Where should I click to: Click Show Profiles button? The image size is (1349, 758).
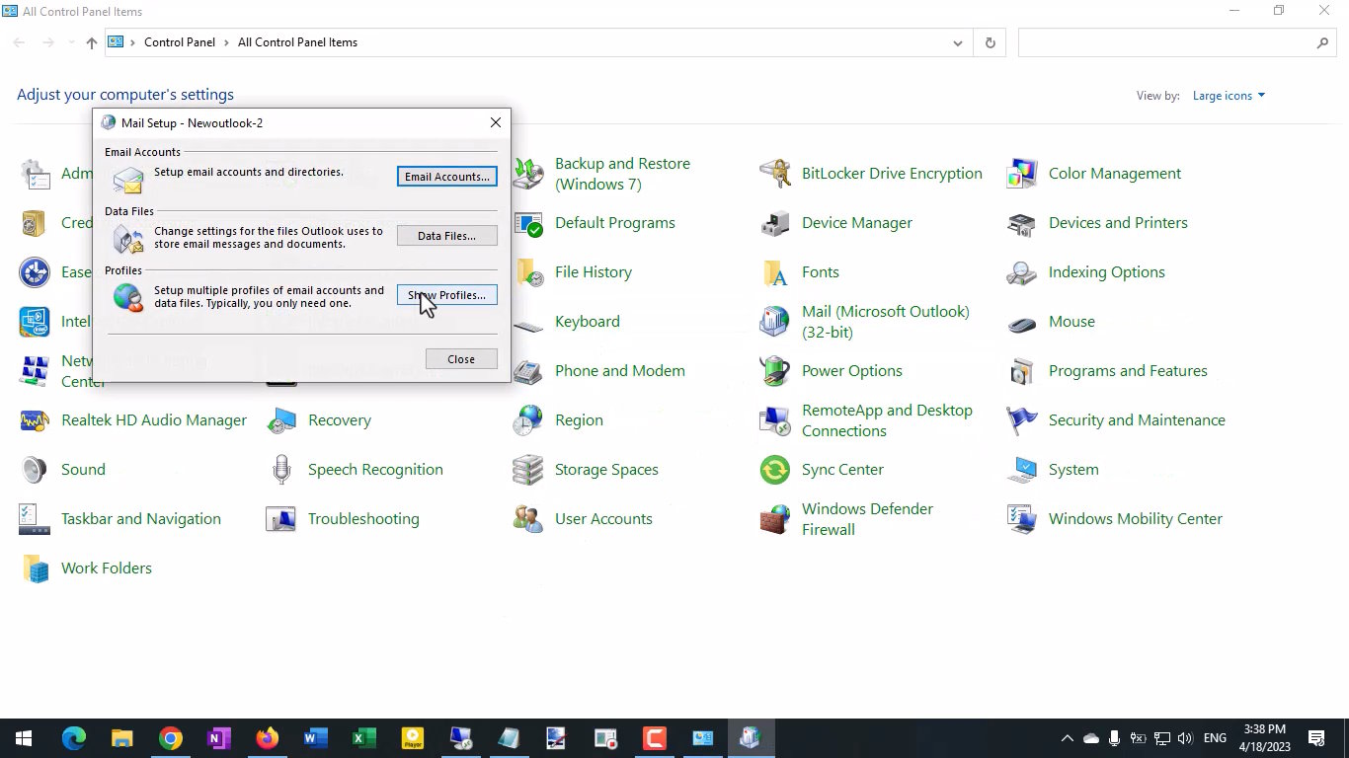[x=446, y=295]
